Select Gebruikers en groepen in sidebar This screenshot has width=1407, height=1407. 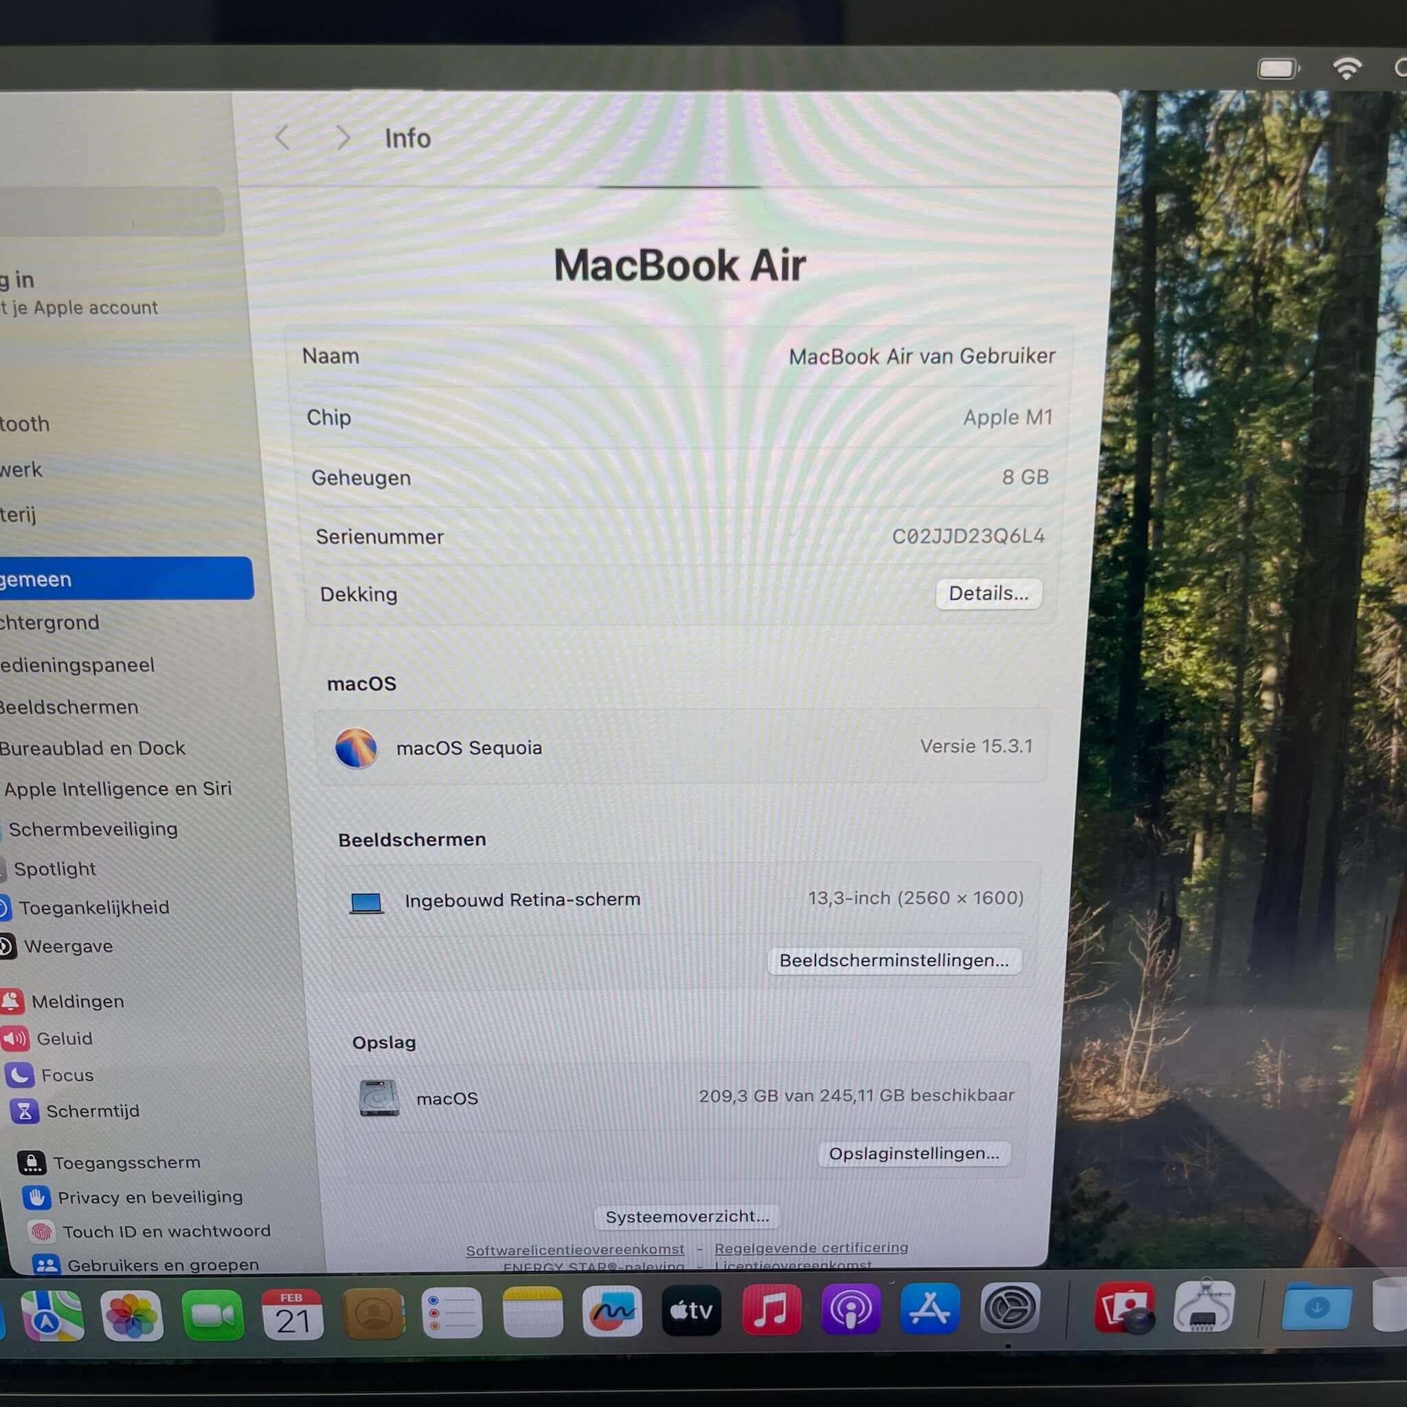tap(146, 1265)
